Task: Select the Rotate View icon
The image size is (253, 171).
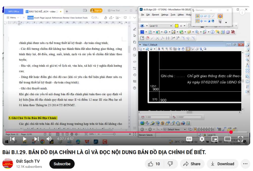Action: 179,49
